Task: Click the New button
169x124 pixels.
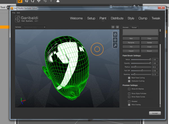Action: pos(131,38)
